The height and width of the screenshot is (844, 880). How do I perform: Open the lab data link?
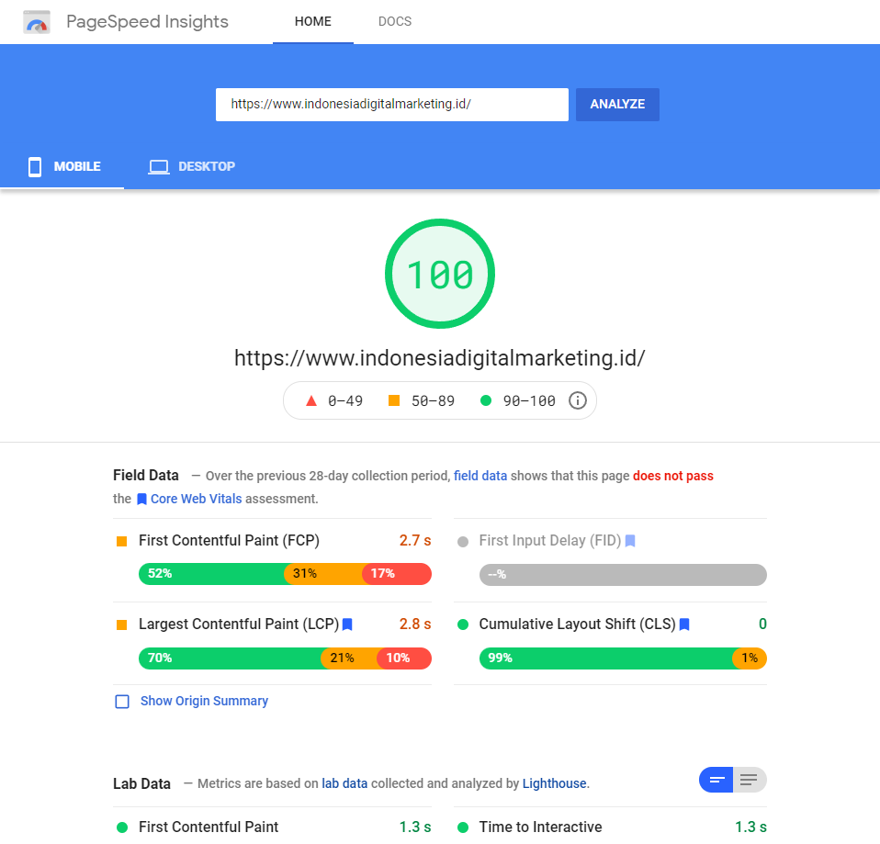(344, 783)
